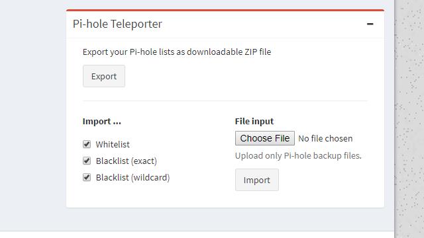Uncheck the Whitelist checkbox
This screenshot has height=238, width=424.
click(x=87, y=144)
